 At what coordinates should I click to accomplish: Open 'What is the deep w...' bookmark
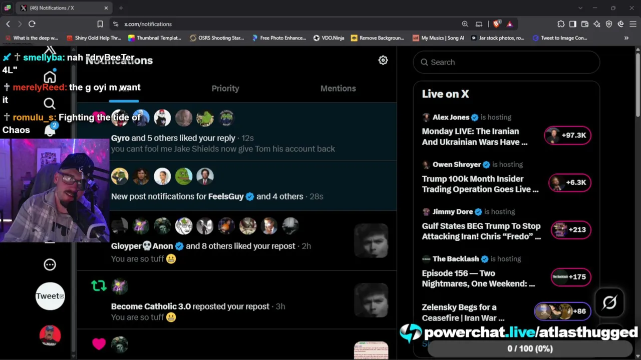32,38
